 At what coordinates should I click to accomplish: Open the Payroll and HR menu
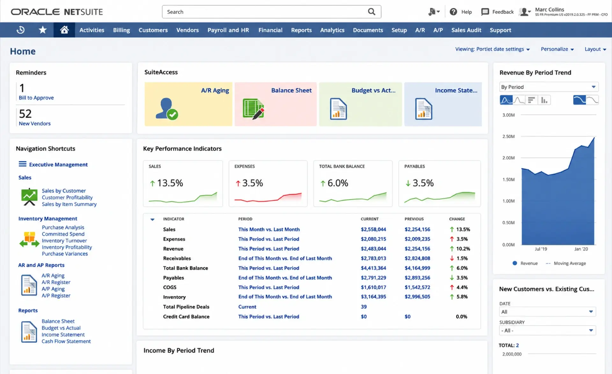228,30
